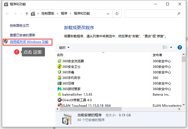Click the control panel icon in address bar
The image size is (188, 129).
(x=33, y=14)
